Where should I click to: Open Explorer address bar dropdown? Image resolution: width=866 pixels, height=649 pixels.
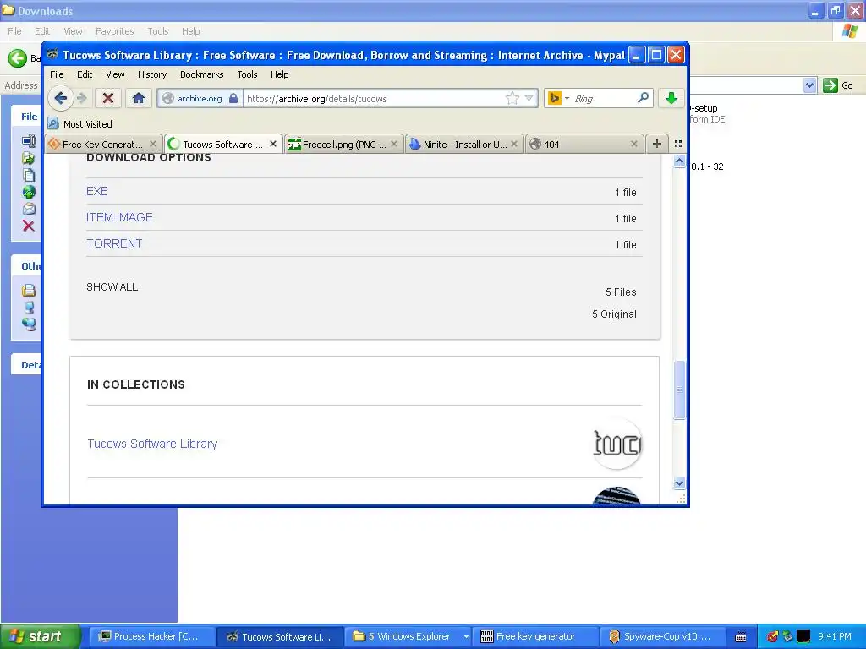point(809,85)
